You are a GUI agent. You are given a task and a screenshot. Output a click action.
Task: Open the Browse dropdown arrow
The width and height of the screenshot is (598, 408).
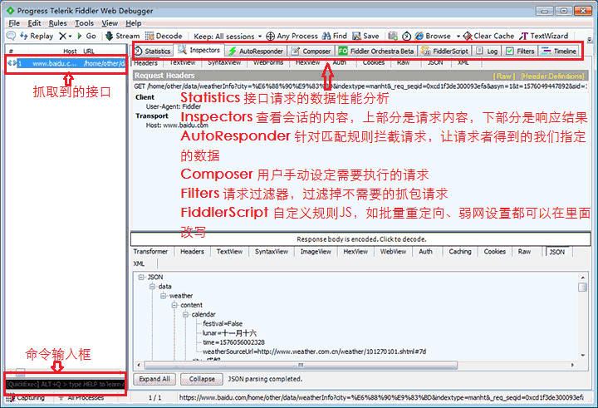click(458, 37)
